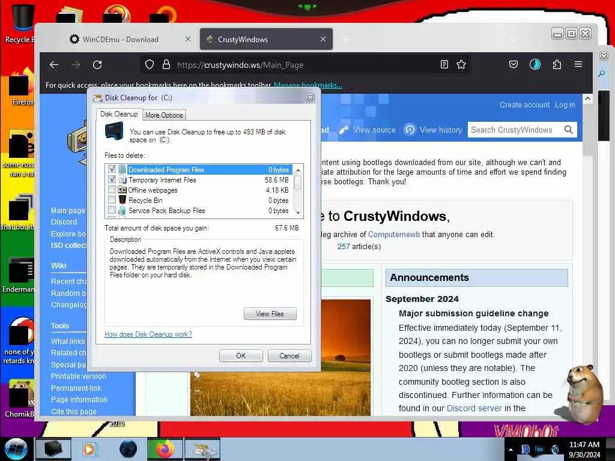Open Page information sidebar link

coord(79,399)
